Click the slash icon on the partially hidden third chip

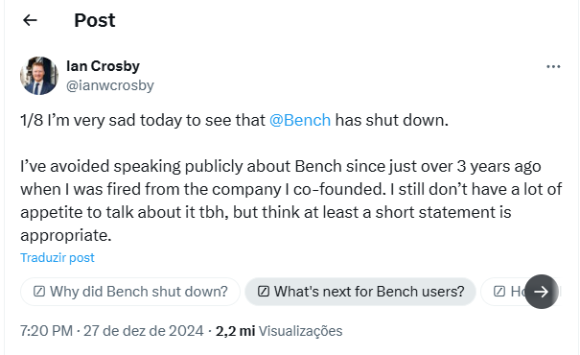click(499, 292)
